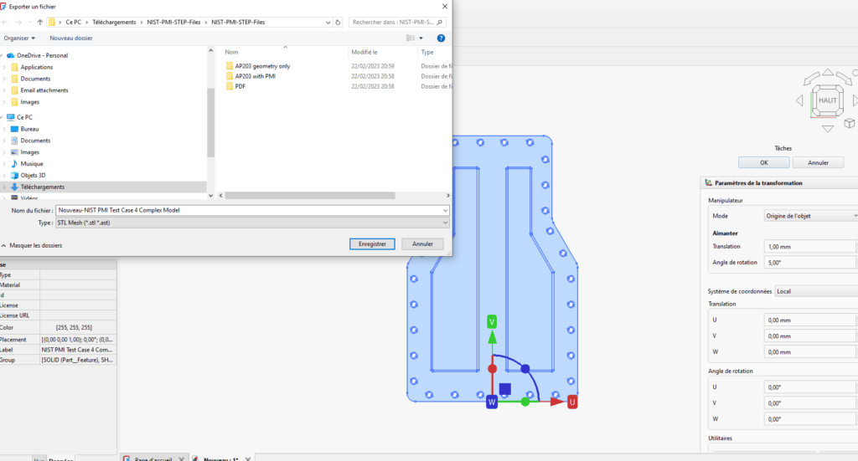This screenshot has width=858, height=461.
Task: Select Objets 3D in the folder tree
Action: 33,176
